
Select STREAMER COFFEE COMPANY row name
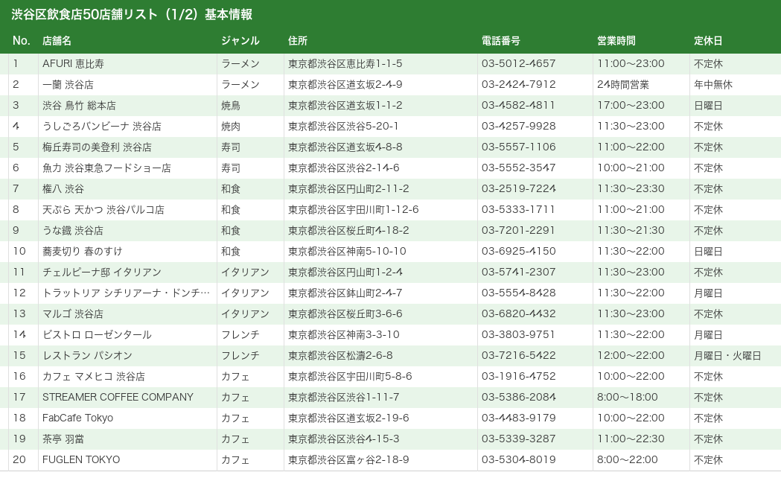(118, 398)
